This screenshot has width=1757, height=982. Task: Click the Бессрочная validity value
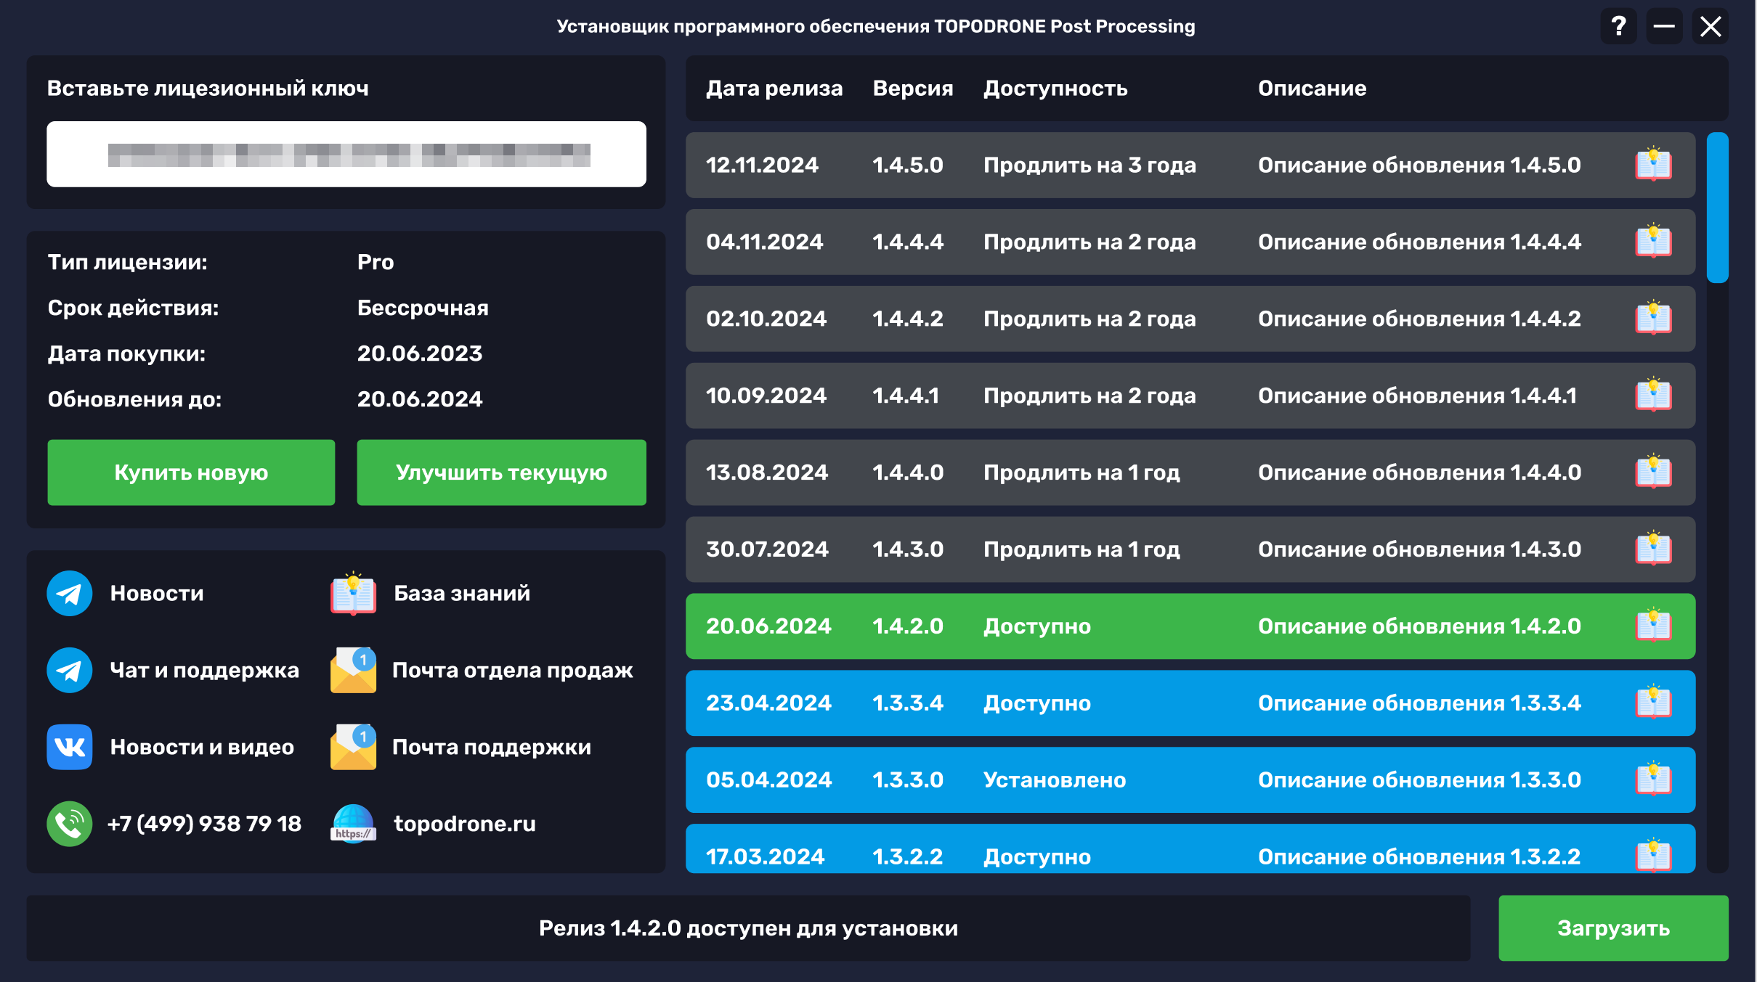pyautogui.click(x=423, y=308)
